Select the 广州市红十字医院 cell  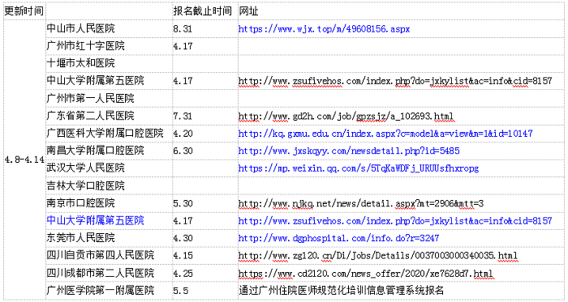[x=109, y=46]
